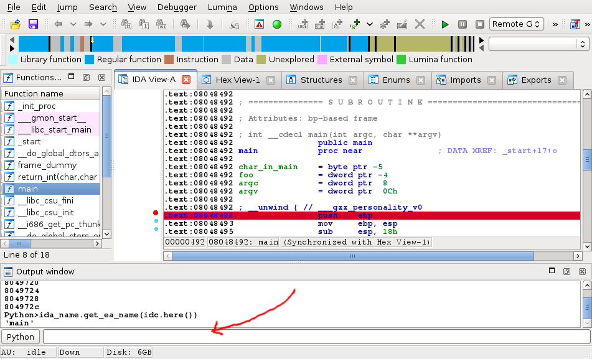Click the Python language button

point(21,337)
